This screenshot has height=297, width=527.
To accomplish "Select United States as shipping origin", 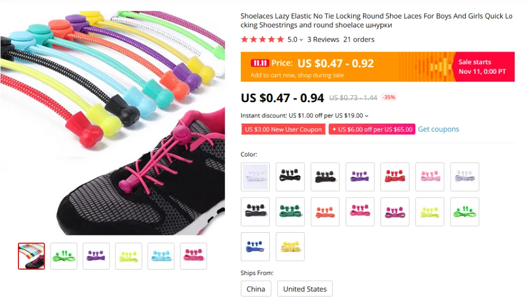I will click(305, 289).
